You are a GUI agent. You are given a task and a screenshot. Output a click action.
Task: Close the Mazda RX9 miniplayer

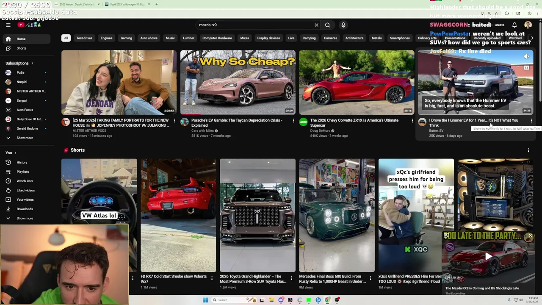(530, 236)
